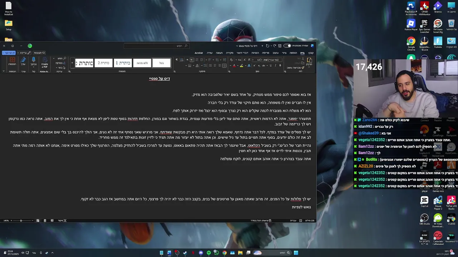Toggle subscript x₂ button
The image size is (458, 257).
tap(259, 66)
